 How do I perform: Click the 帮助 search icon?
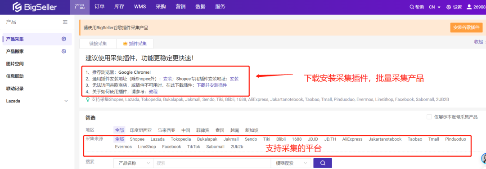click(412, 7)
